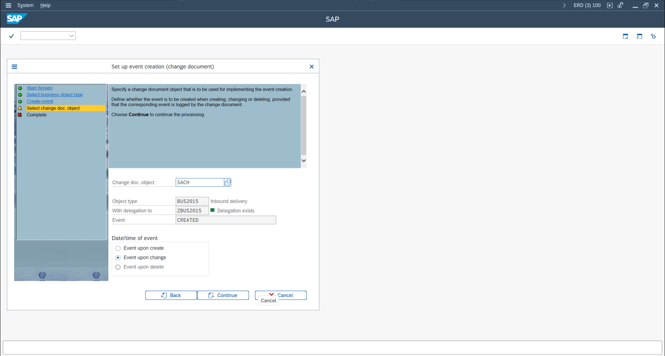Click red square icon beside Complete

click(x=20, y=115)
